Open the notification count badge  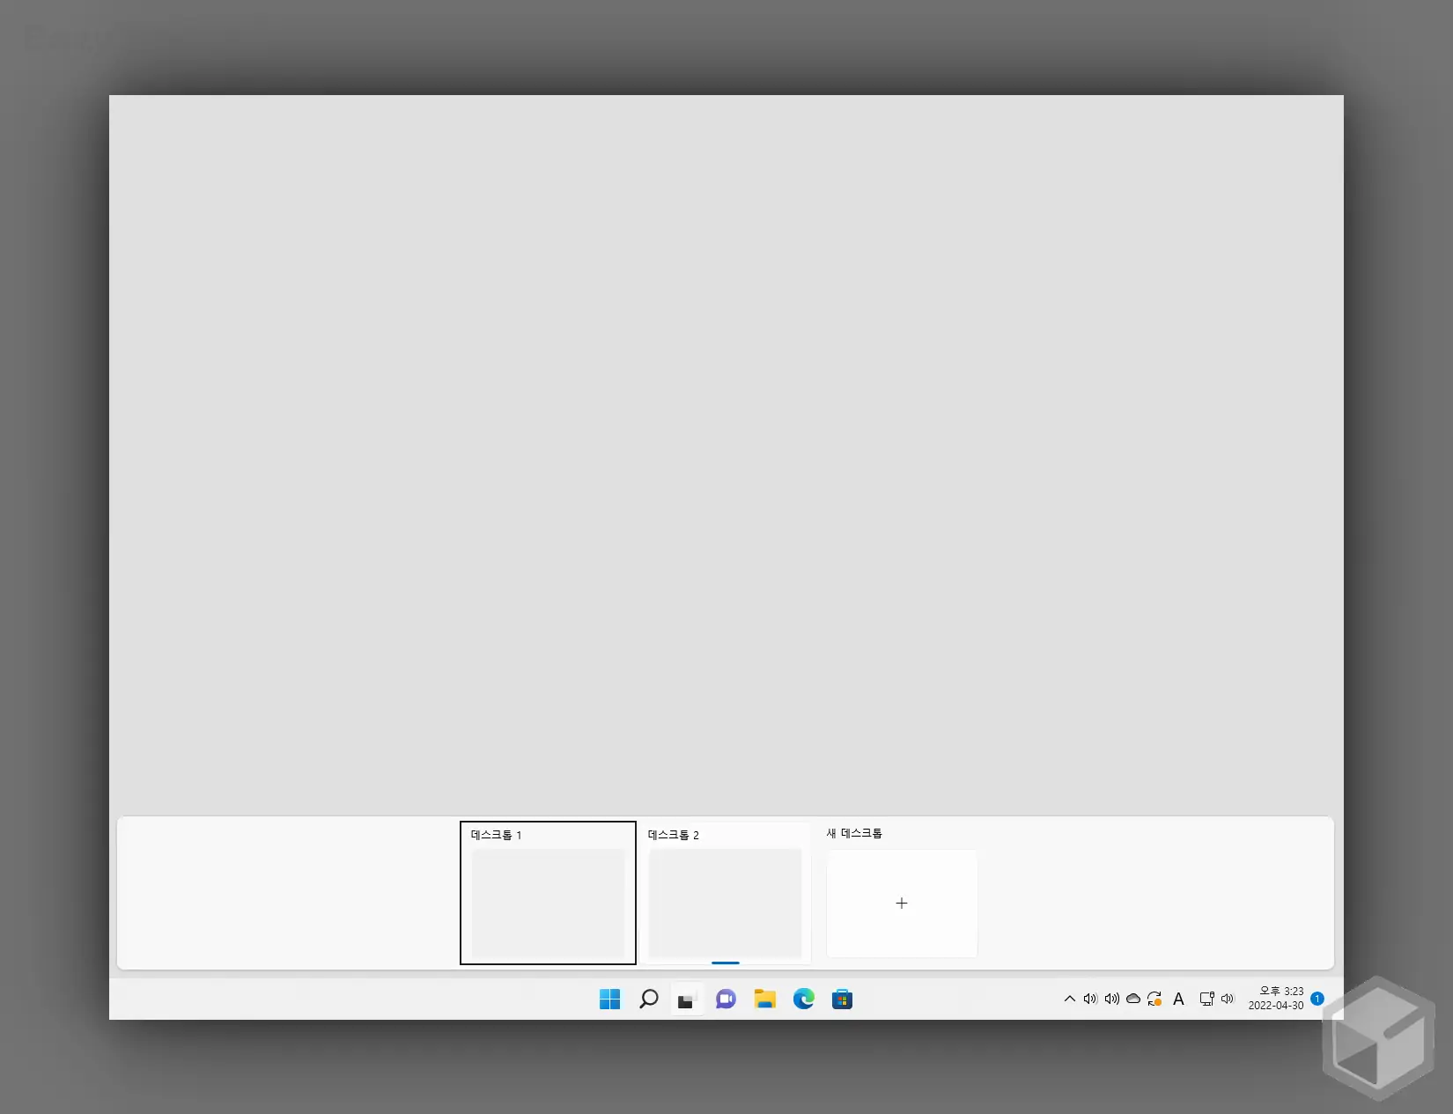click(x=1317, y=999)
